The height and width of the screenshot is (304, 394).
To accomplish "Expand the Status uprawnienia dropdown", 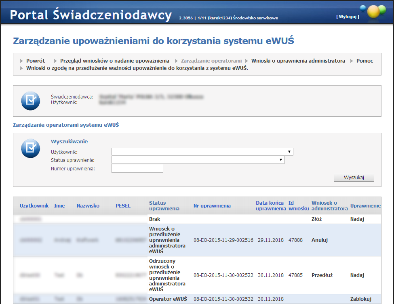I will [198, 160].
